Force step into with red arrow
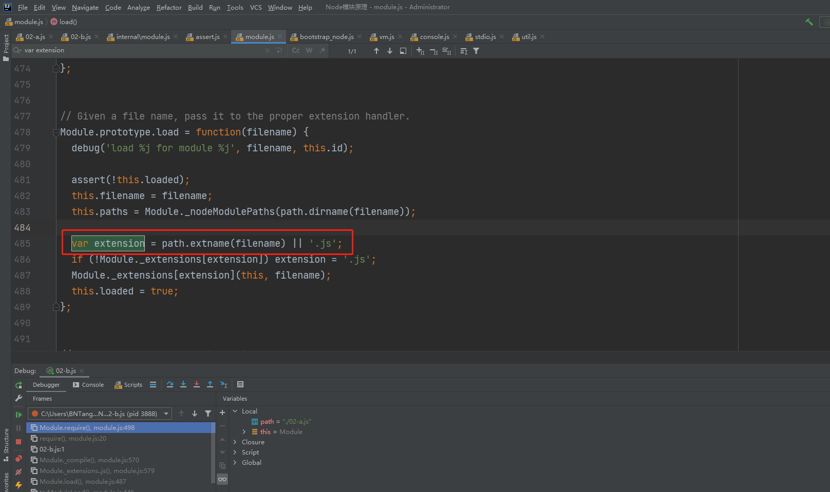830x492 pixels. [x=197, y=384]
